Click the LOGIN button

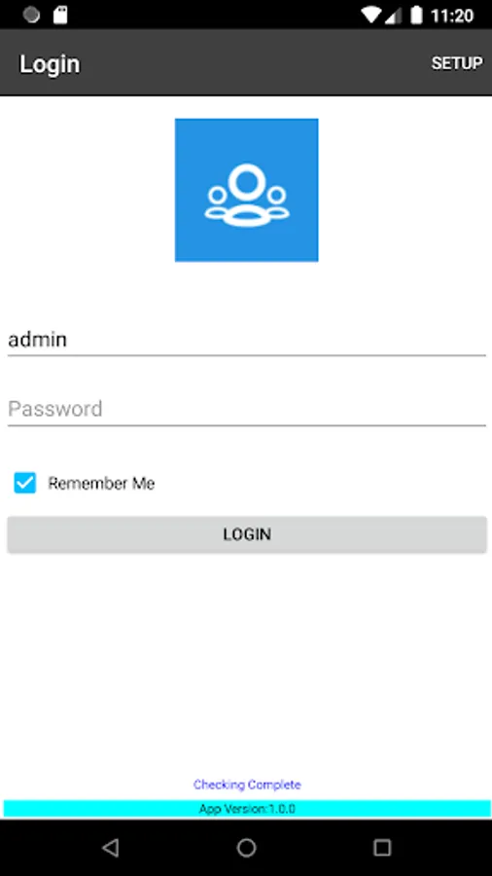click(x=247, y=534)
